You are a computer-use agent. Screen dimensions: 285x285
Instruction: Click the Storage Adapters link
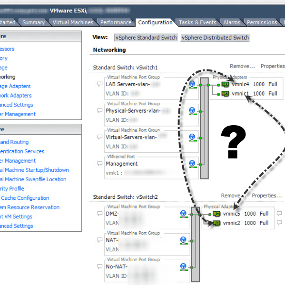(15, 86)
